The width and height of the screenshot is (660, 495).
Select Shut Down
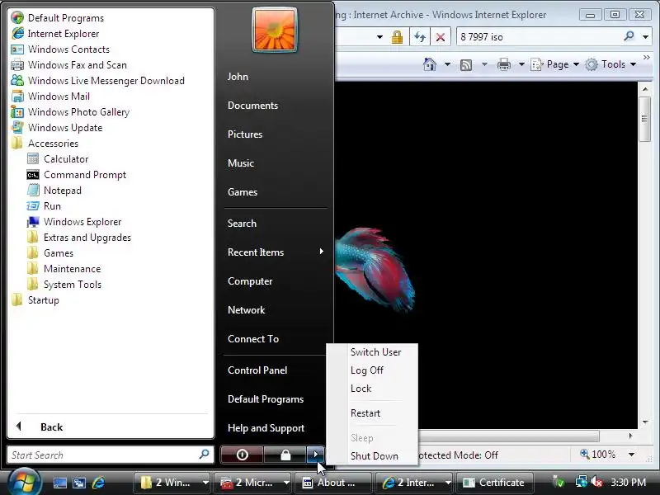(375, 456)
